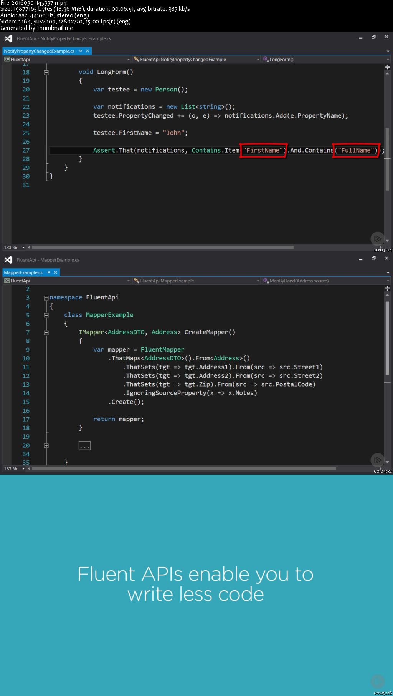Click "IMapper<AddressDTO, Address>" on line 7
This screenshot has height=696, width=393.
[x=130, y=332]
